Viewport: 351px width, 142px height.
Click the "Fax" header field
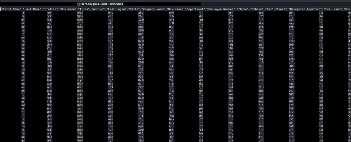click(x=269, y=9)
